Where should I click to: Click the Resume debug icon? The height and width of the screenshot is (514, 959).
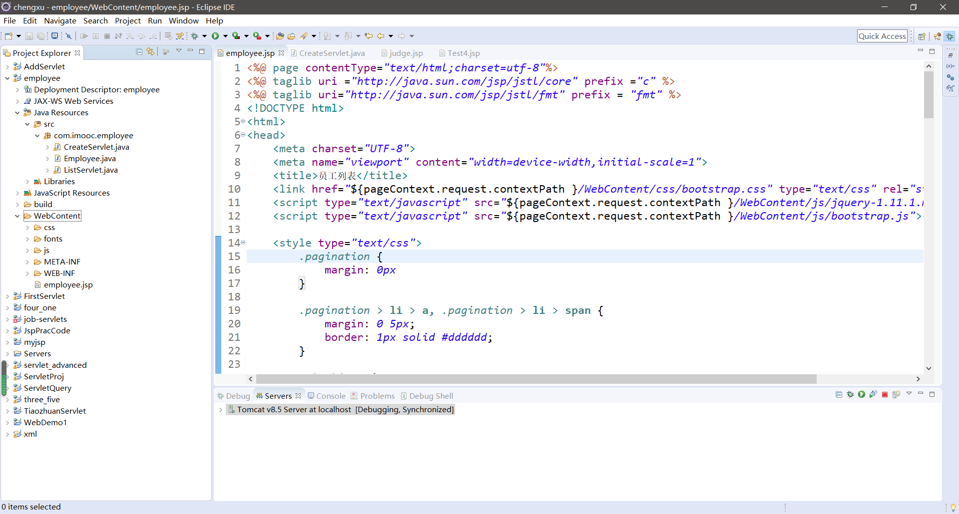[x=84, y=36]
